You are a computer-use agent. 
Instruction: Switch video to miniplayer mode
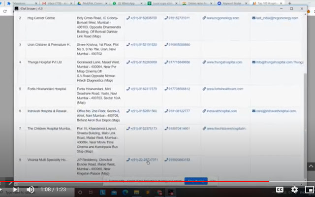point(309,189)
